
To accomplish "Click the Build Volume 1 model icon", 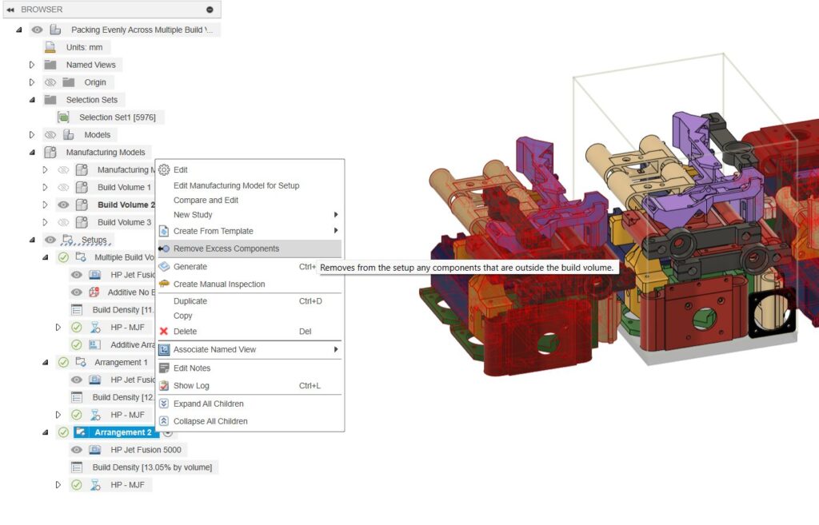I will (x=82, y=187).
